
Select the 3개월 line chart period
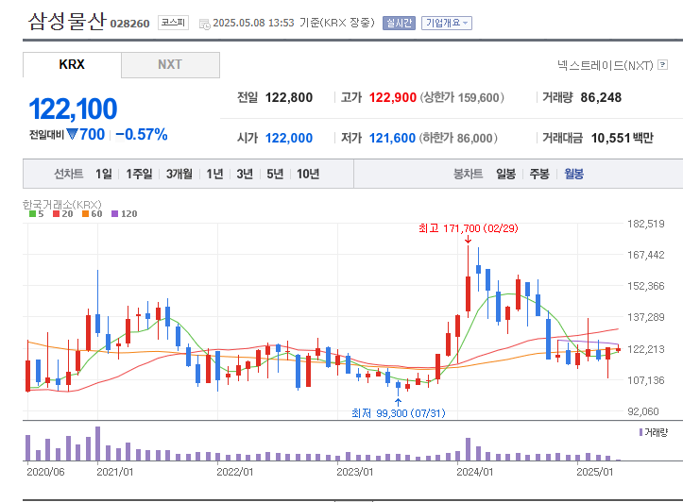click(x=179, y=174)
